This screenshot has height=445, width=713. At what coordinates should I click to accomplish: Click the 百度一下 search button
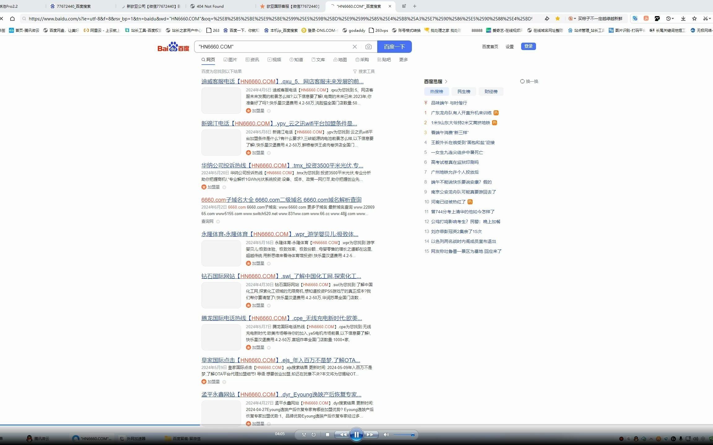click(394, 47)
